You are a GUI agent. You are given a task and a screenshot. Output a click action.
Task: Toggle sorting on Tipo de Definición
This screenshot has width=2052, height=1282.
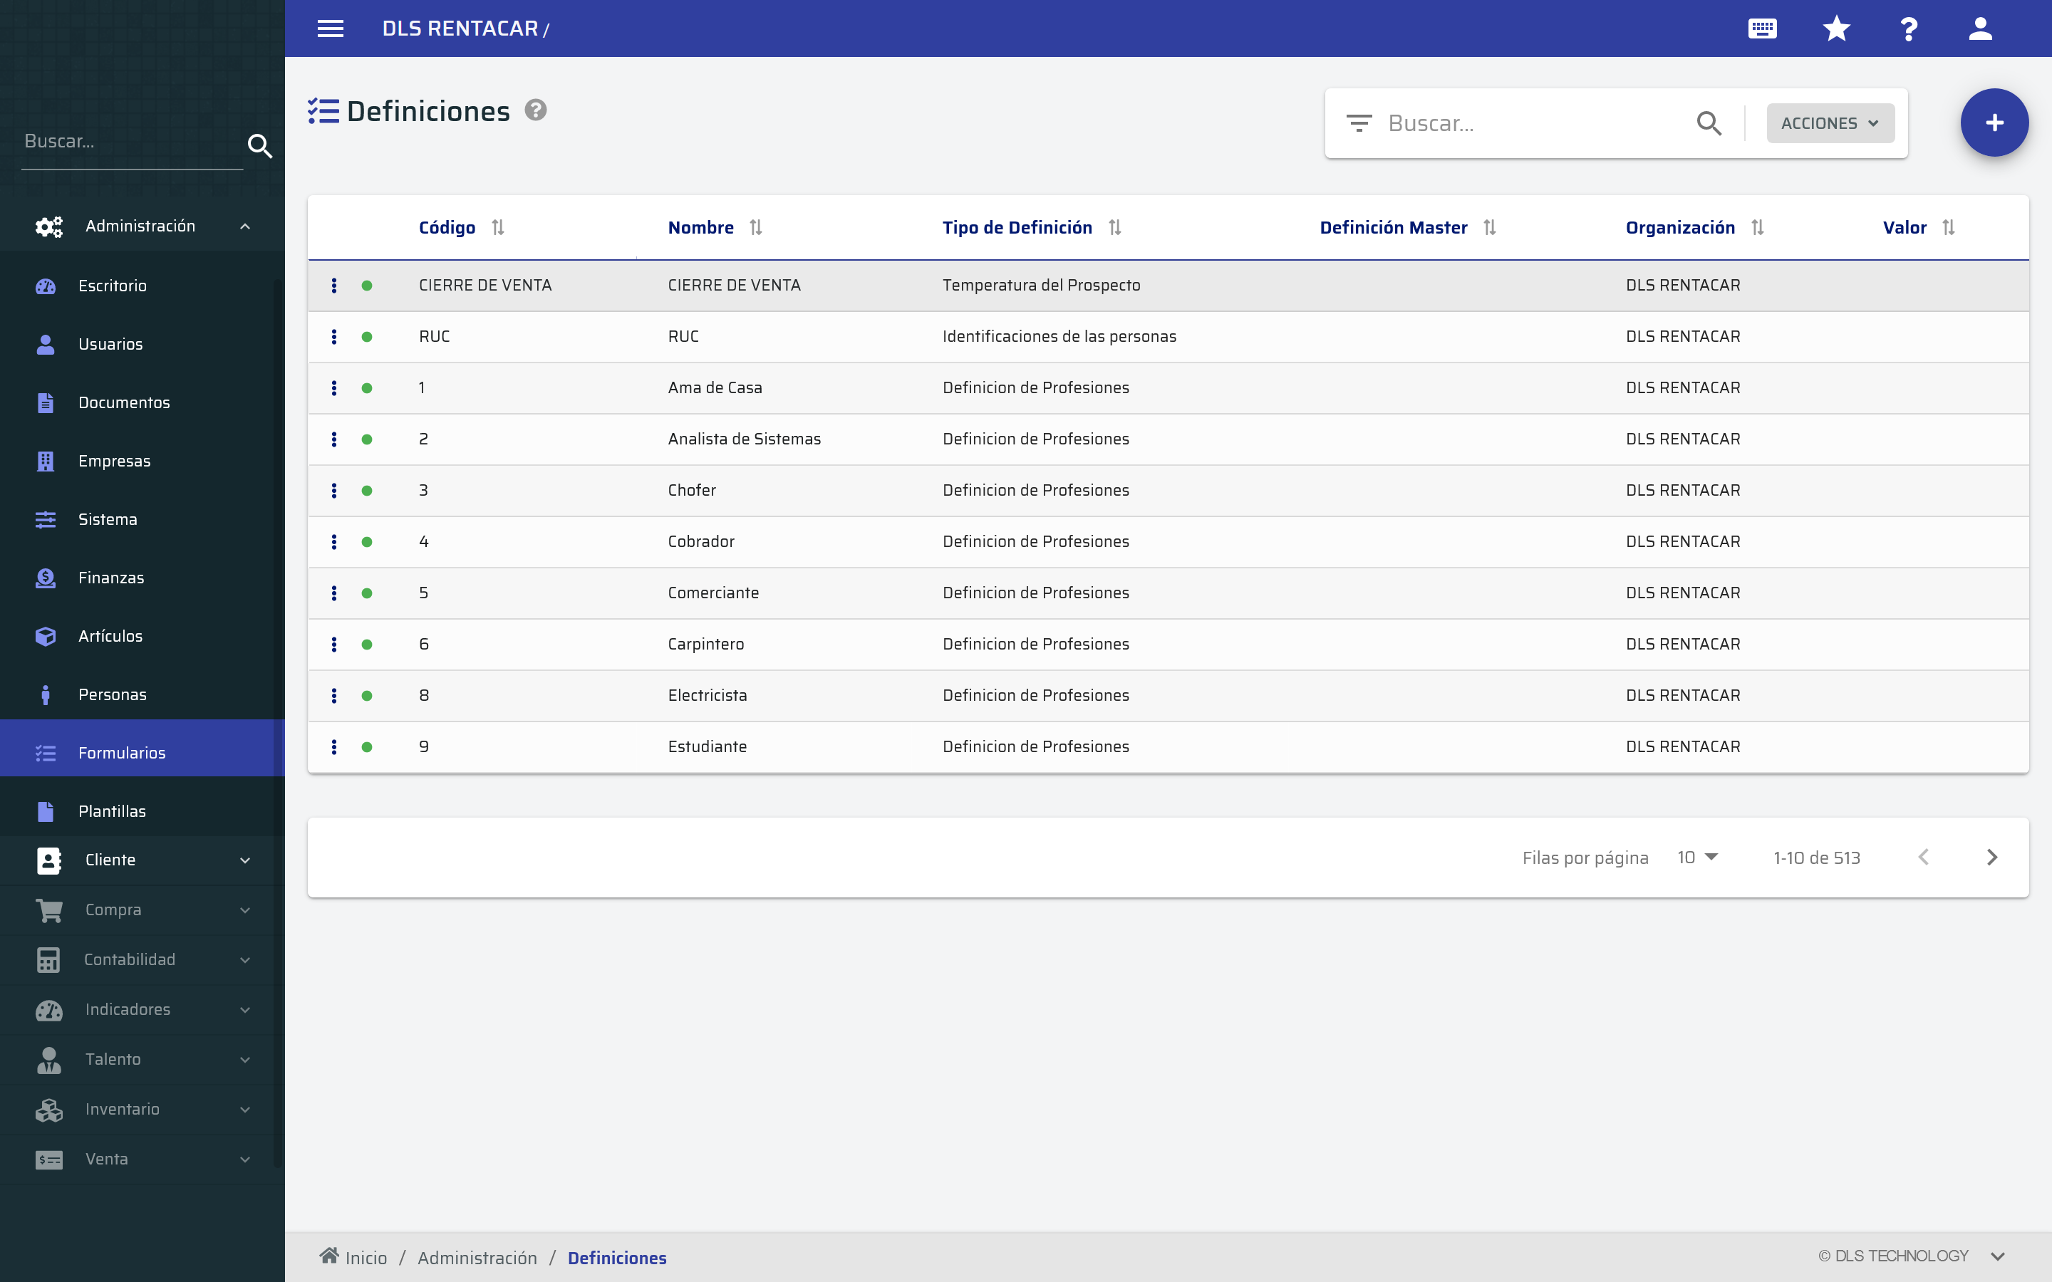[1114, 227]
